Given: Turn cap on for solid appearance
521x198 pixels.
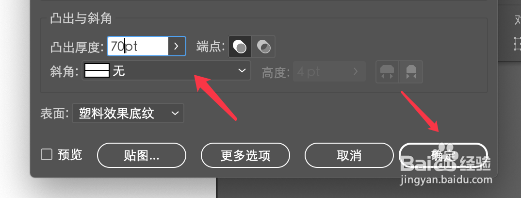Looking at the screenshot, I should (x=240, y=47).
